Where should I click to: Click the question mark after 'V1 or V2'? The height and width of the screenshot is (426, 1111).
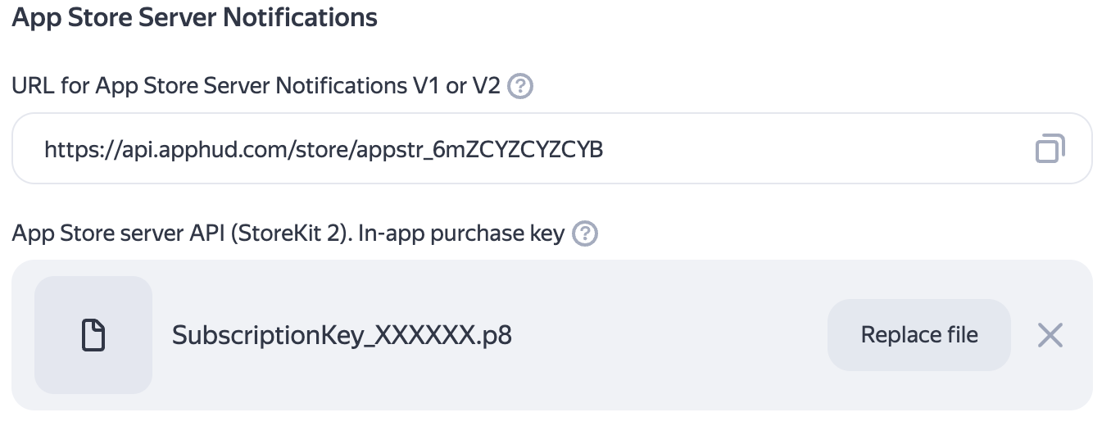point(520,86)
